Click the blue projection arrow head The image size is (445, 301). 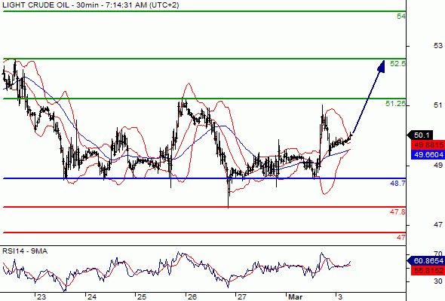tap(382, 66)
